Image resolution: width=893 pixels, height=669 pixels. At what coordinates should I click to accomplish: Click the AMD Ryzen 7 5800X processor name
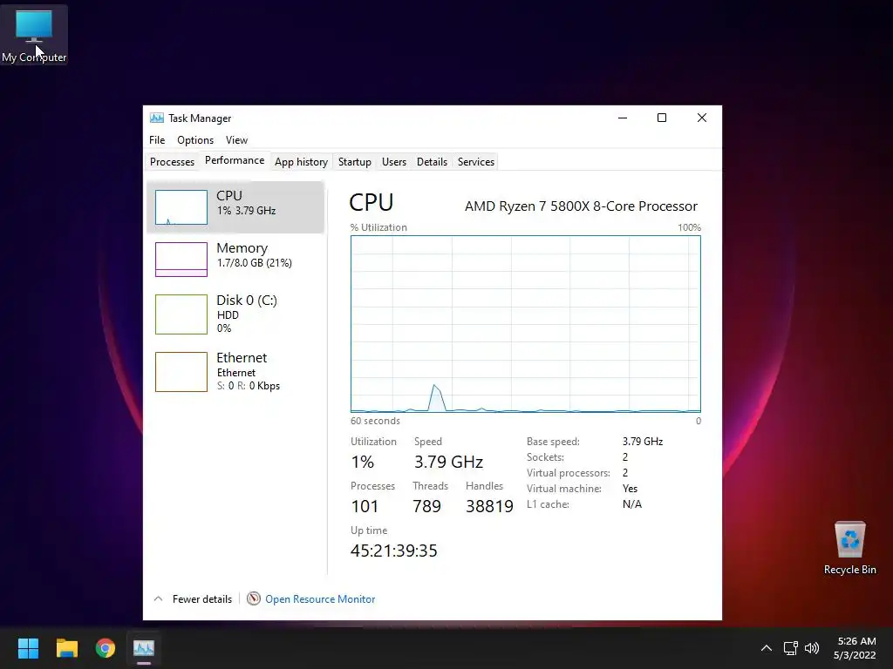click(x=581, y=206)
